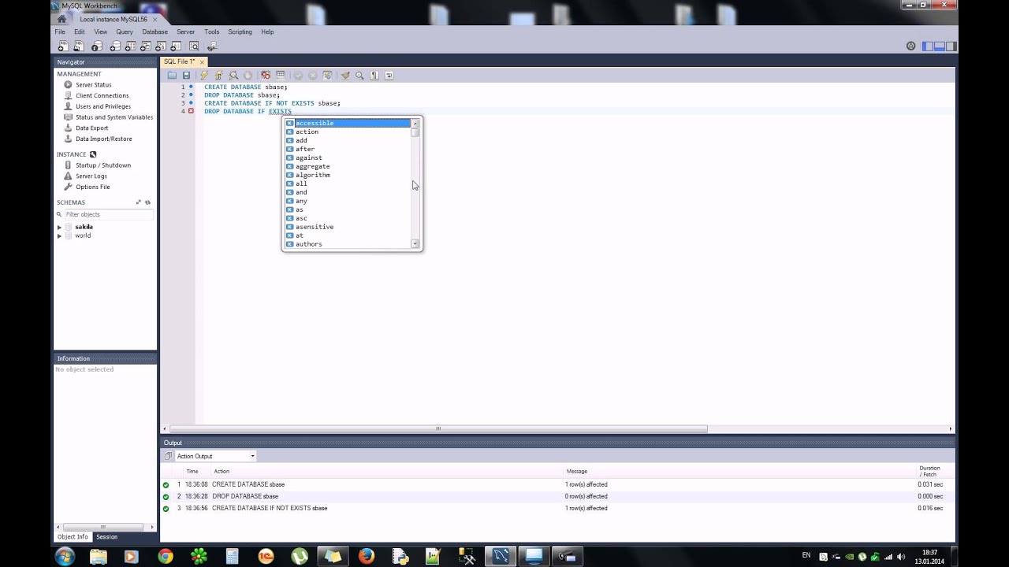
Task: Open the Scripting menu
Action: tap(240, 32)
